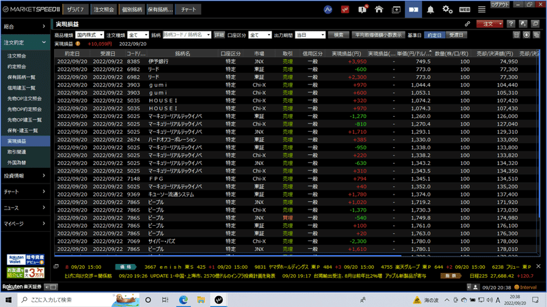Screen dimensions: 547x307
Task: Open Microsoft Edge from the taskbar
Action: pyautogui.click(x=183, y=299)
